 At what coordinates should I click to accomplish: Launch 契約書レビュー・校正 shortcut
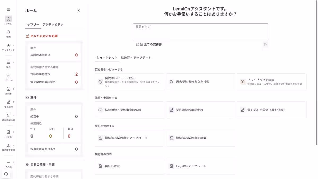(x=129, y=82)
